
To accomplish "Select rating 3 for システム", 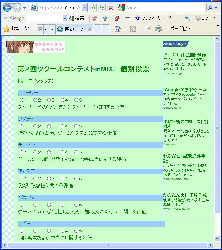I will click(49, 126).
